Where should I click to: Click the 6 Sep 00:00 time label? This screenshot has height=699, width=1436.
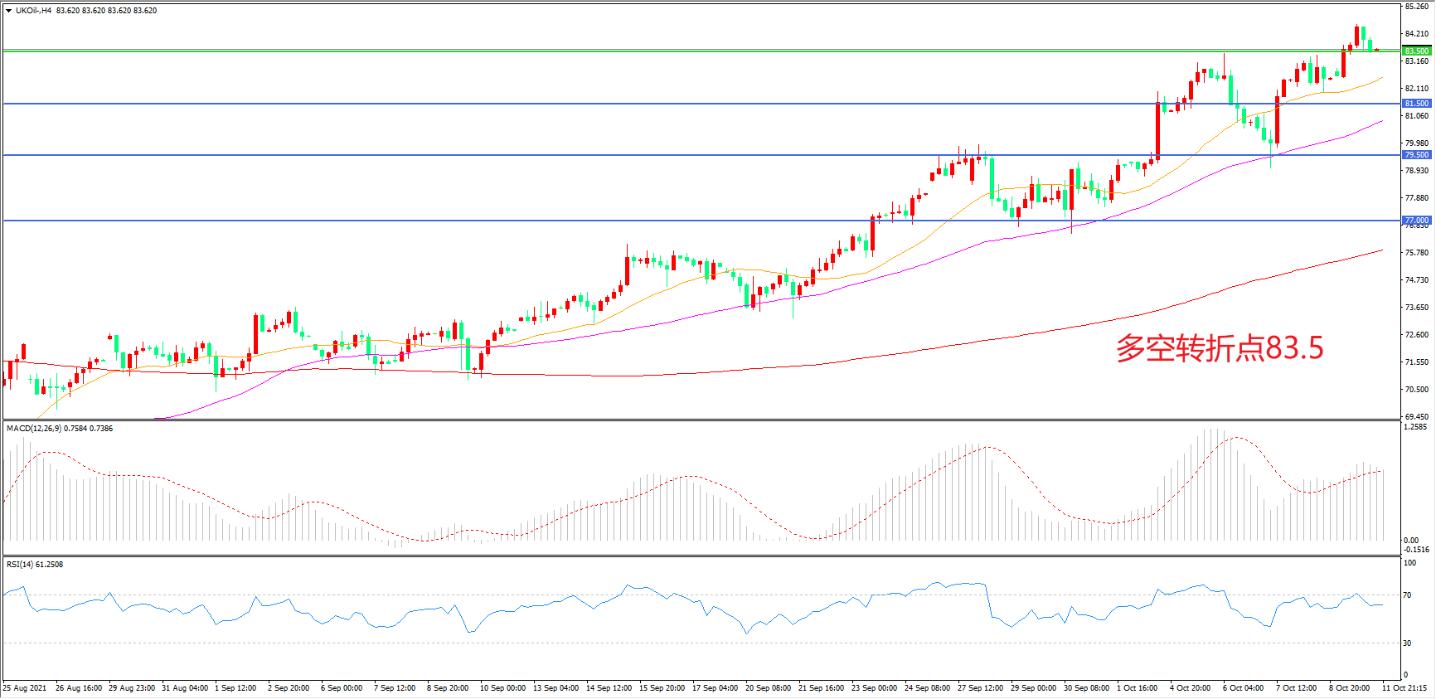(342, 688)
